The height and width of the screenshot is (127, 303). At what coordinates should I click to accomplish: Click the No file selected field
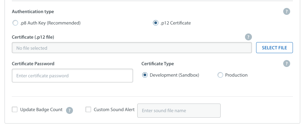[x=132, y=48]
